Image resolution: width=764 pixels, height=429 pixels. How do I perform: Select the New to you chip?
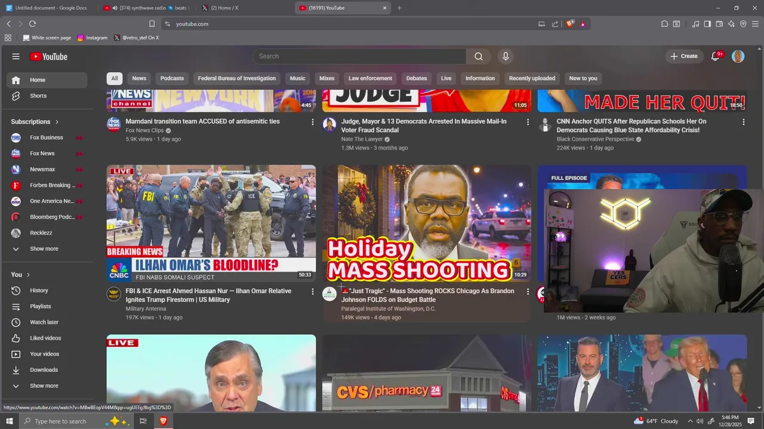point(583,79)
